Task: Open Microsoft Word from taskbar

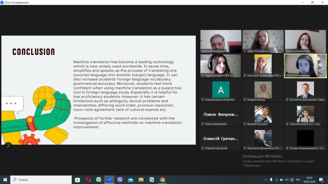Action: pyautogui.click(x=152, y=180)
